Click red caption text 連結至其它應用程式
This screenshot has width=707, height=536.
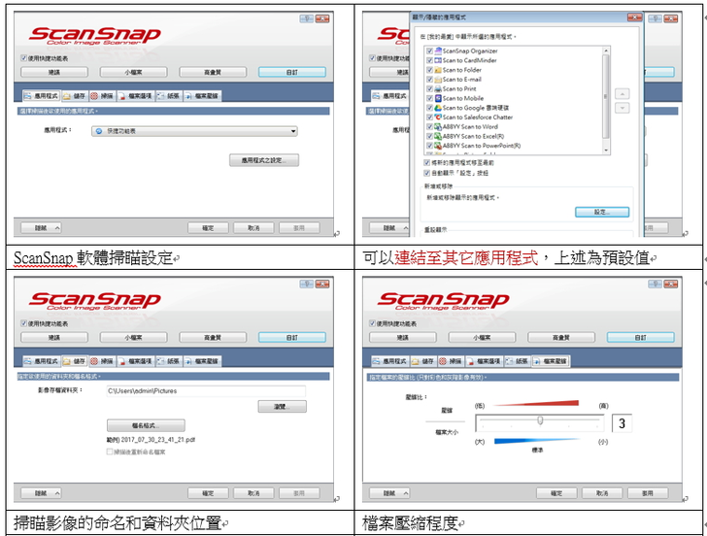pos(466,258)
